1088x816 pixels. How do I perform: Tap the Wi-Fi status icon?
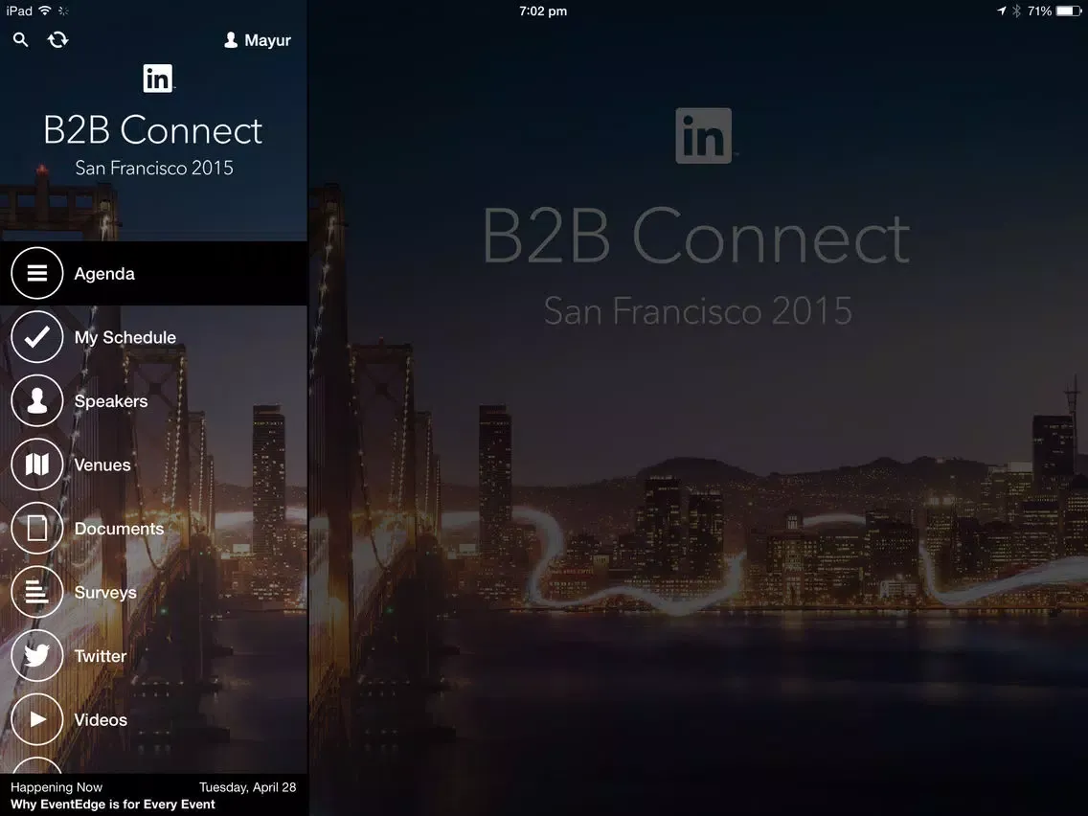pos(45,11)
